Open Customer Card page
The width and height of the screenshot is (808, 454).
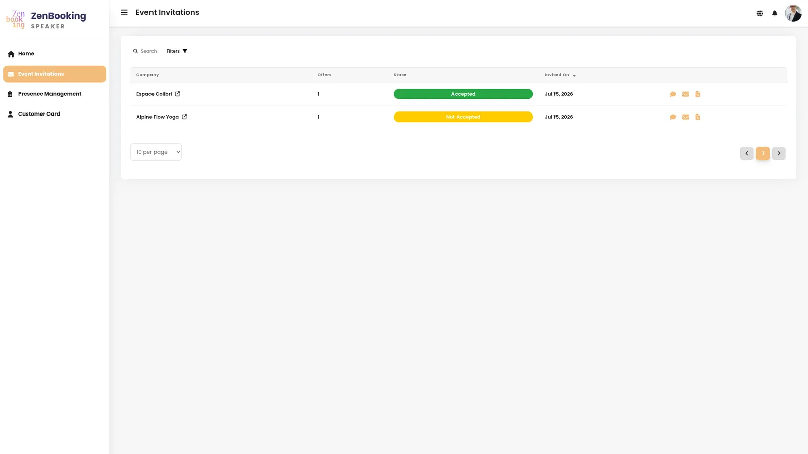click(x=55, y=114)
